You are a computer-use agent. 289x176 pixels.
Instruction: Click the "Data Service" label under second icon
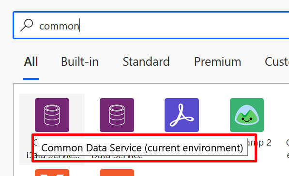pyautogui.click(x=117, y=157)
